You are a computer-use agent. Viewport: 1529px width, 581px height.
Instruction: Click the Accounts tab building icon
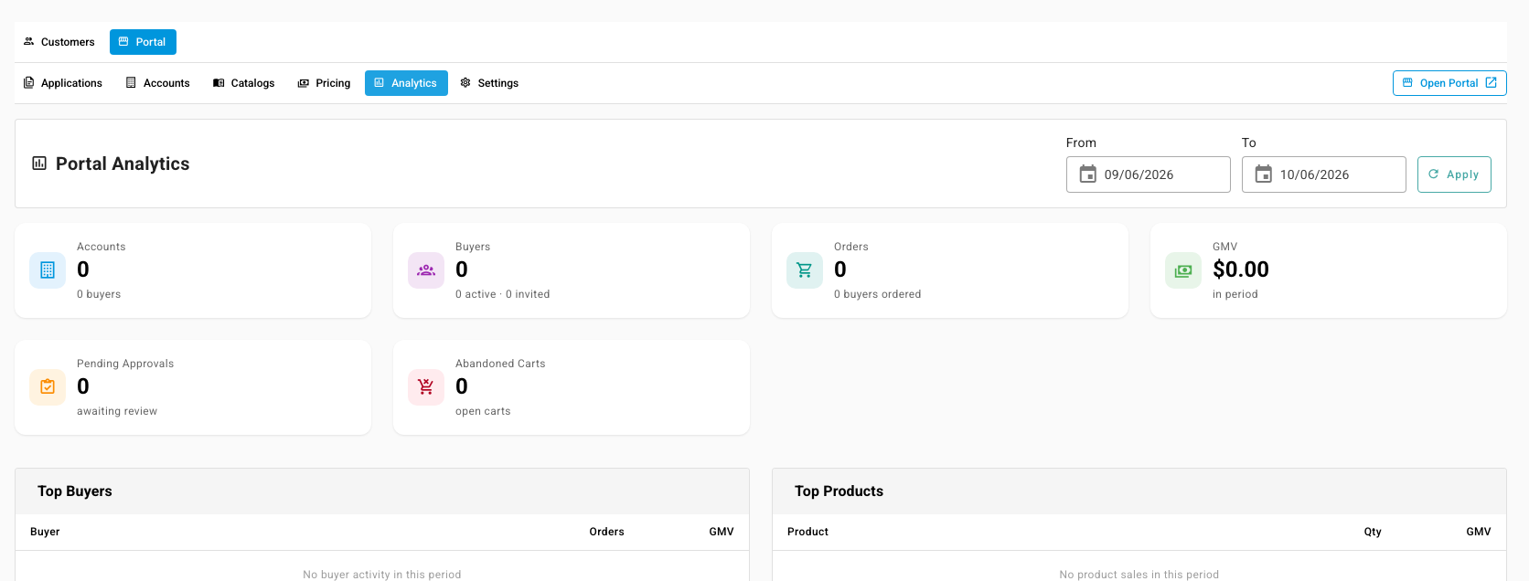click(x=131, y=82)
